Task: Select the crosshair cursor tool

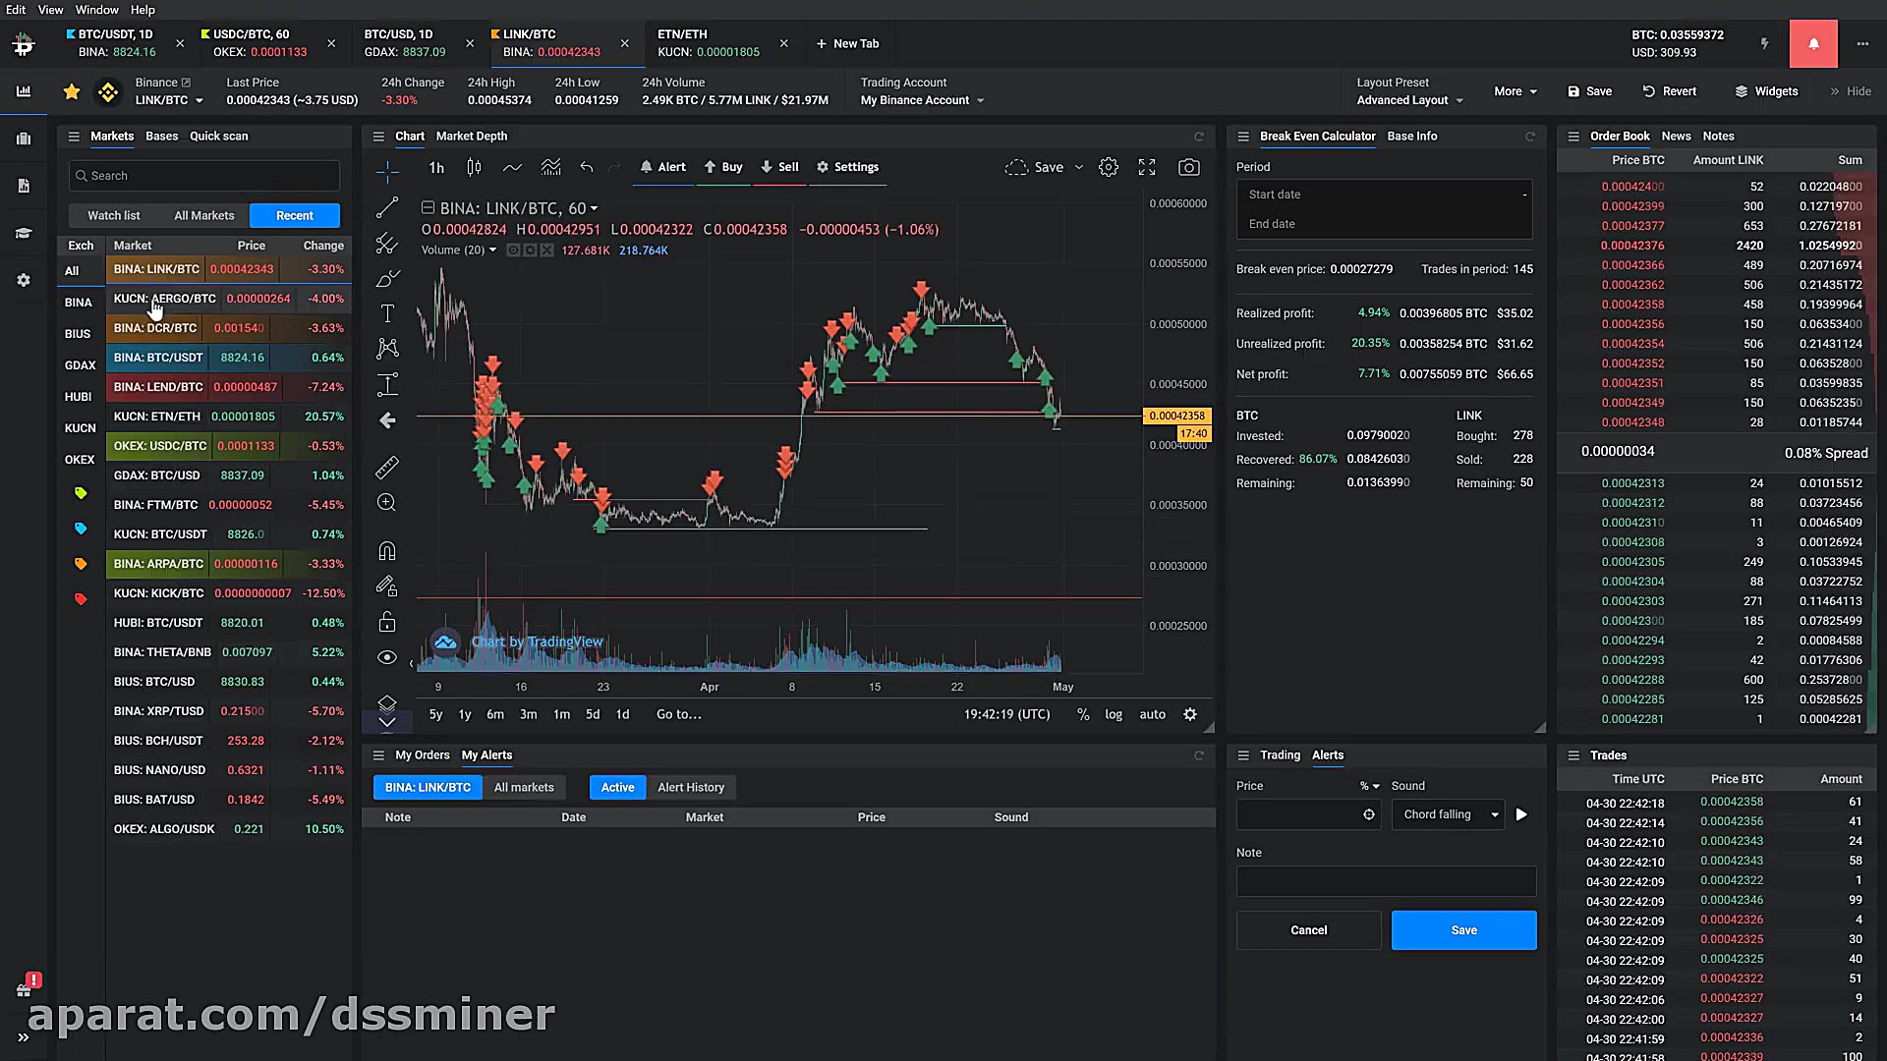Action: [387, 172]
